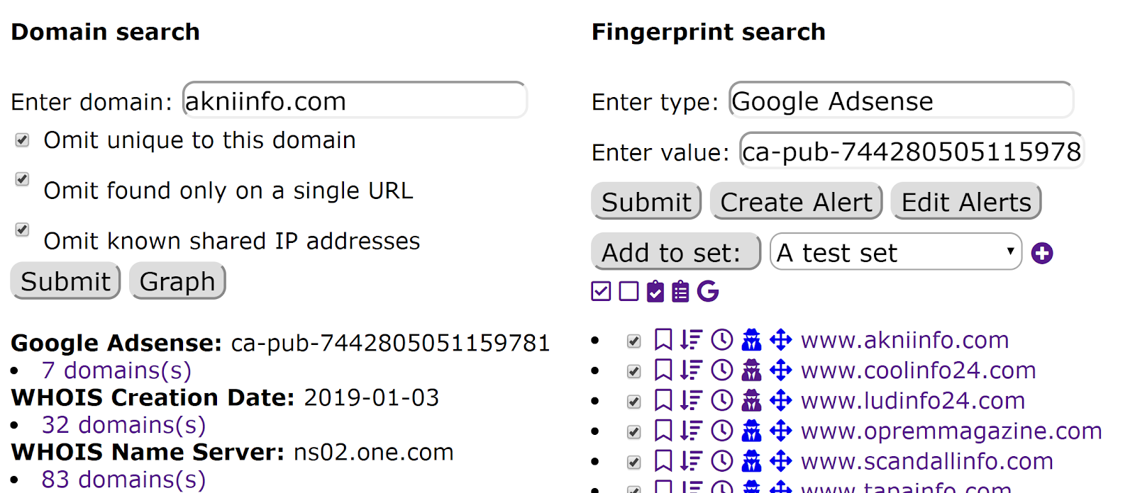Disable 'Omit known shared IP addresses' option
Viewport: 1135px width, 493px height.
point(23,229)
